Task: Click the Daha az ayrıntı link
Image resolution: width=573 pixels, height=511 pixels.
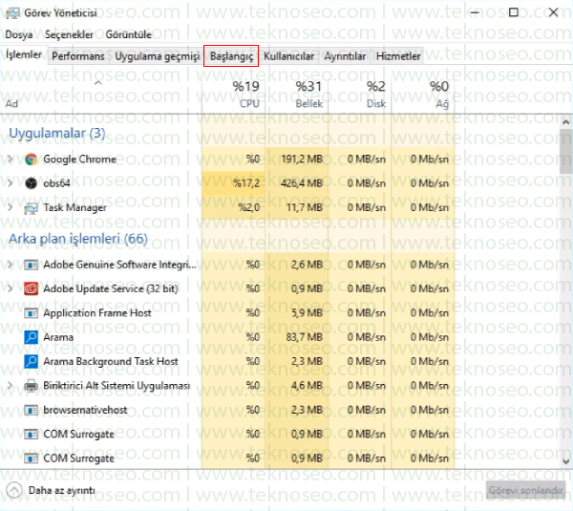Action: point(62,491)
